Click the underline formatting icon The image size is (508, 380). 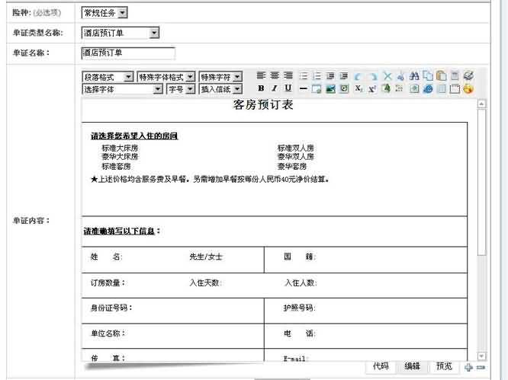pyautogui.click(x=288, y=89)
